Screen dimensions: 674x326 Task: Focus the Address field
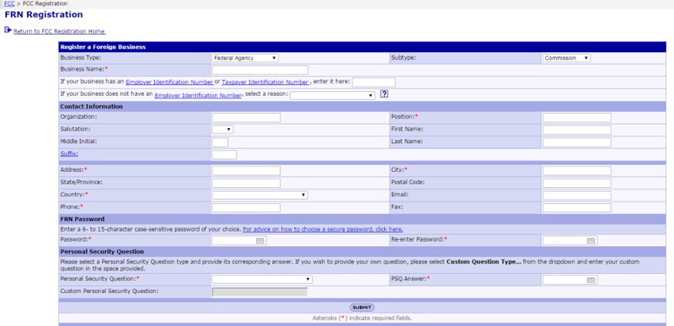246,170
